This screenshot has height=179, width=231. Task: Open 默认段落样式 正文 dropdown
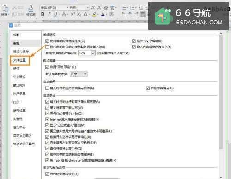[x=79, y=74]
